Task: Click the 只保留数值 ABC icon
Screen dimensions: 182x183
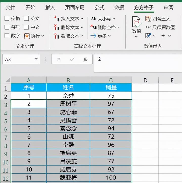Action: tap(148, 27)
